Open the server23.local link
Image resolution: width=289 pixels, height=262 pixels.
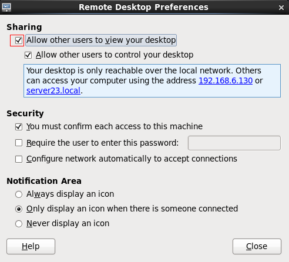click(53, 90)
